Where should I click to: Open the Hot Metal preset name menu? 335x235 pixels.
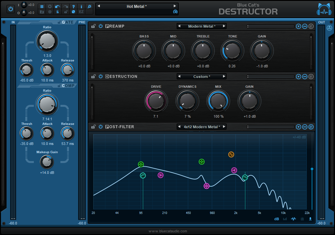[137, 7]
